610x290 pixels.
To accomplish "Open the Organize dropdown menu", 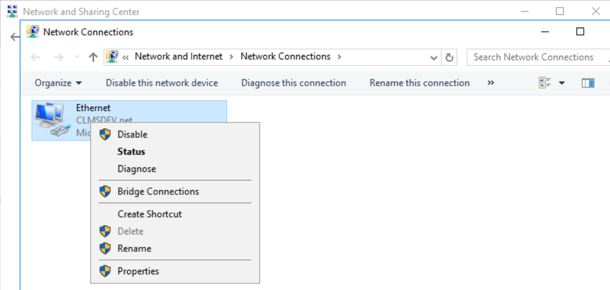I will 58,83.
